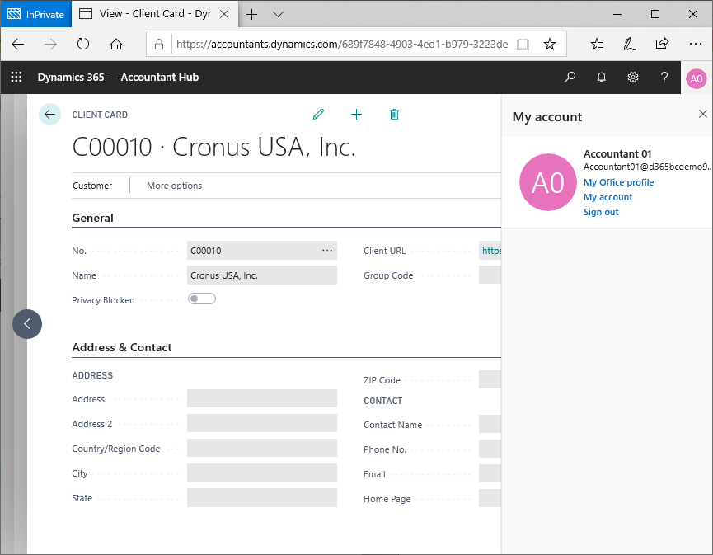Open the Favorites hub icon
The image size is (713, 555).
click(597, 45)
